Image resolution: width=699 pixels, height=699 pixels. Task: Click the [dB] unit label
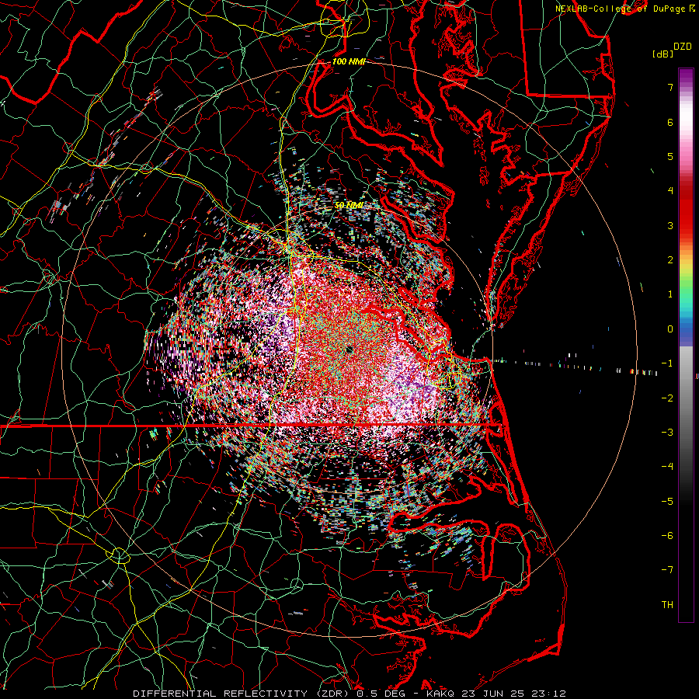(x=662, y=54)
